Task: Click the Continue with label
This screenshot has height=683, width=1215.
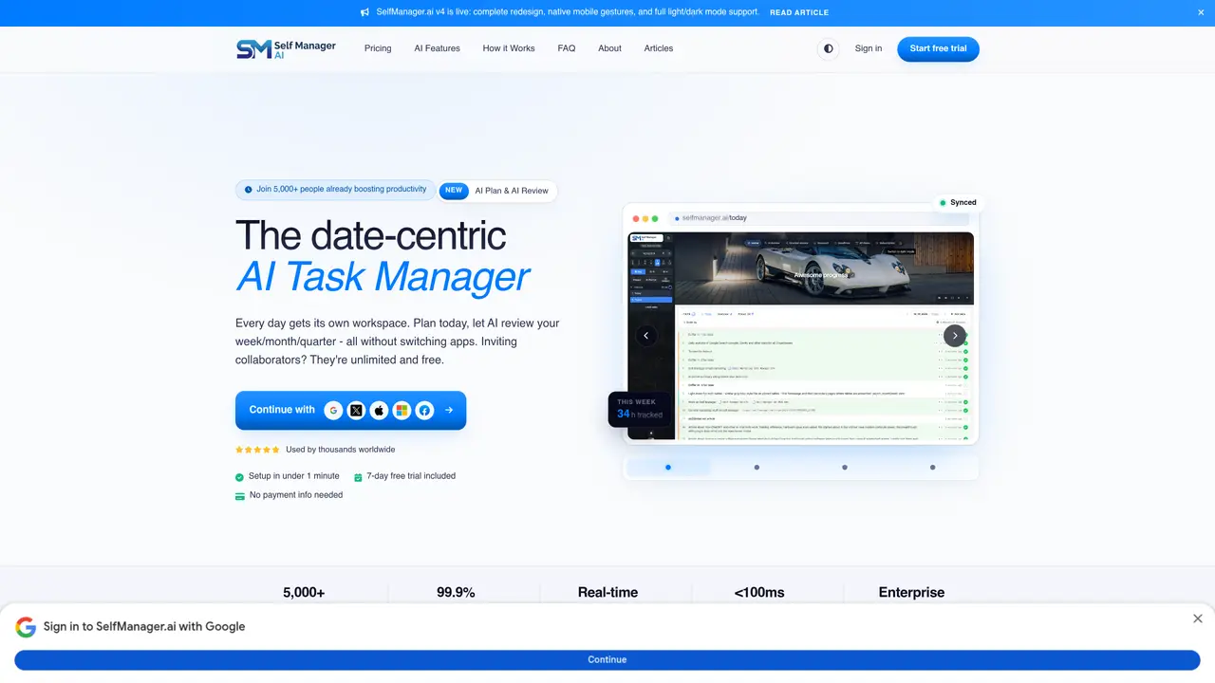Action: (x=282, y=410)
